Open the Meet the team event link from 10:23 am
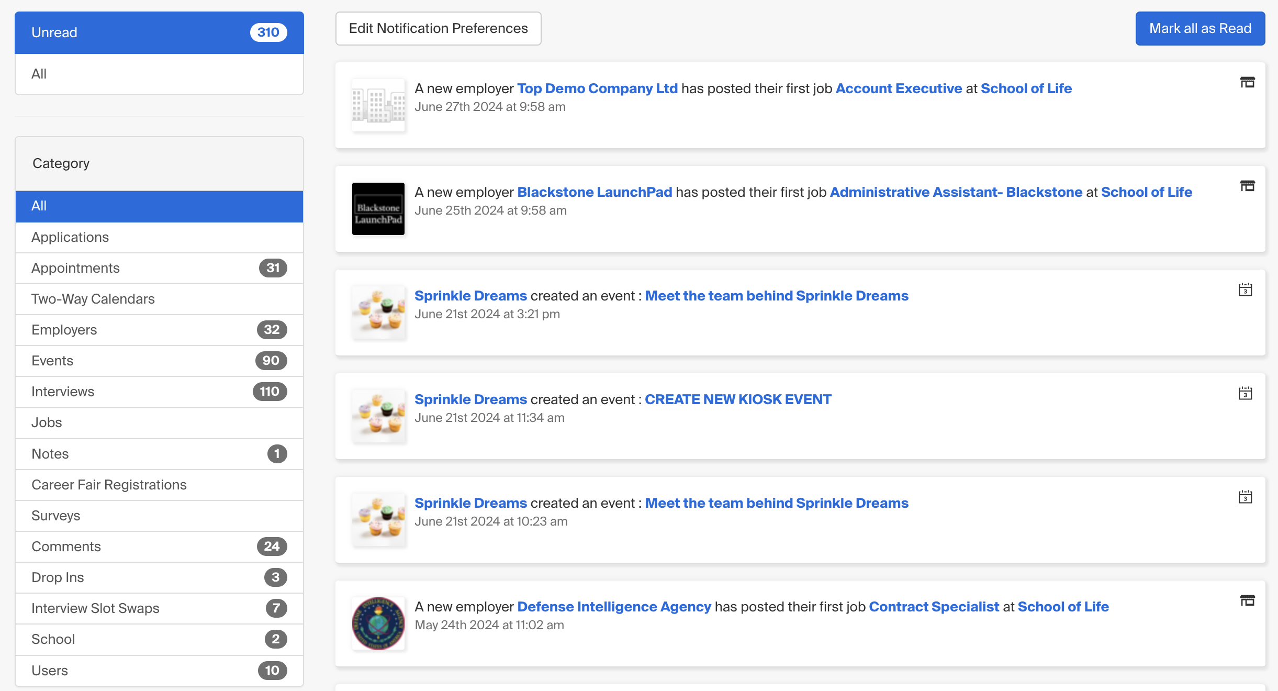The height and width of the screenshot is (691, 1278). 777,503
